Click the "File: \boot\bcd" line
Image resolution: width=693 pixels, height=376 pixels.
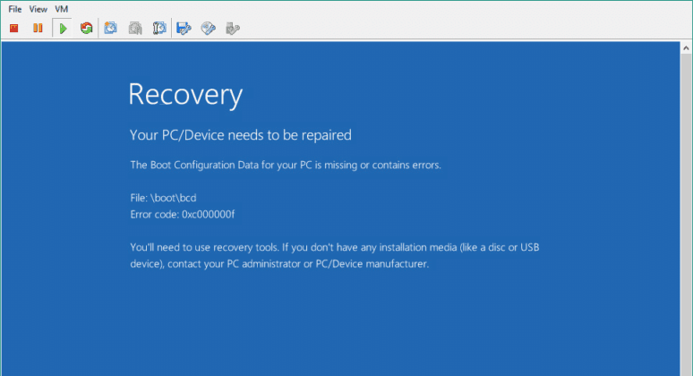coord(163,198)
